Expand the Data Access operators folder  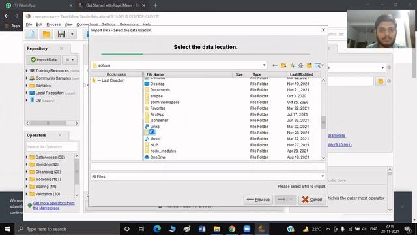point(27,157)
